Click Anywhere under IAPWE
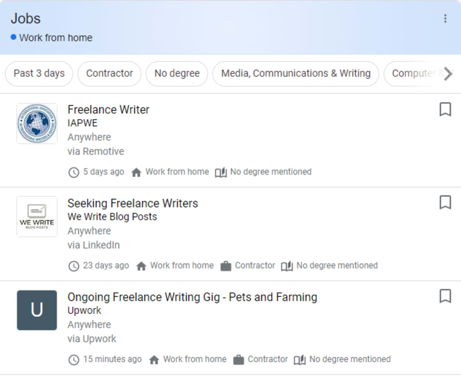 [89, 137]
